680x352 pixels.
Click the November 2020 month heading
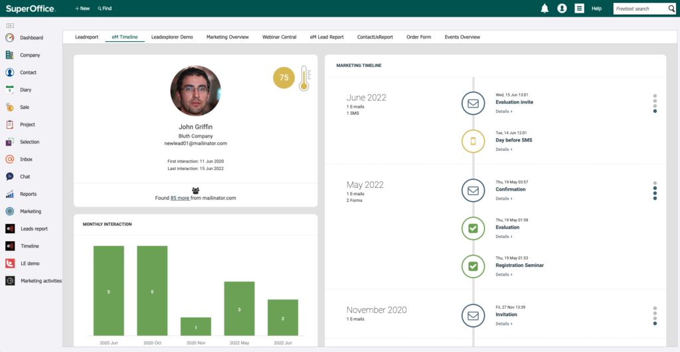click(x=377, y=310)
